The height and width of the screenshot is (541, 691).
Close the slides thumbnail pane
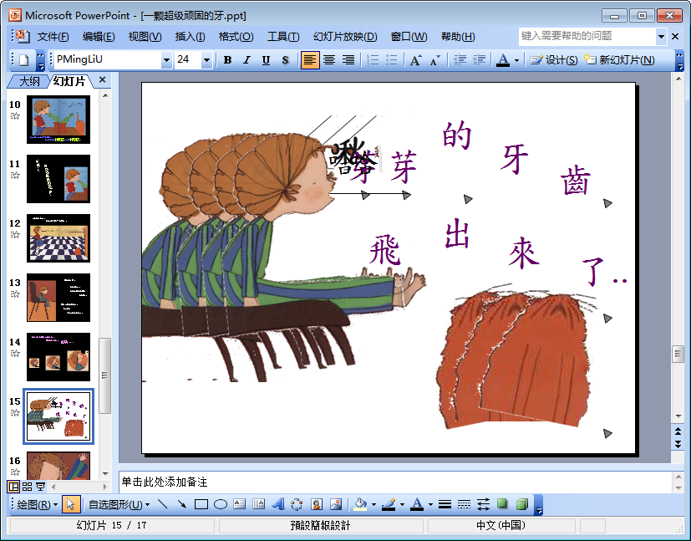[x=102, y=79]
